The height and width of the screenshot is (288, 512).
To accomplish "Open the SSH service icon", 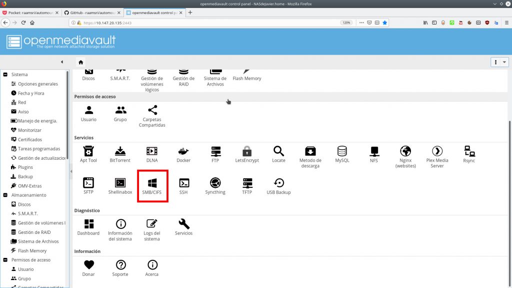I will tap(183, 186).
